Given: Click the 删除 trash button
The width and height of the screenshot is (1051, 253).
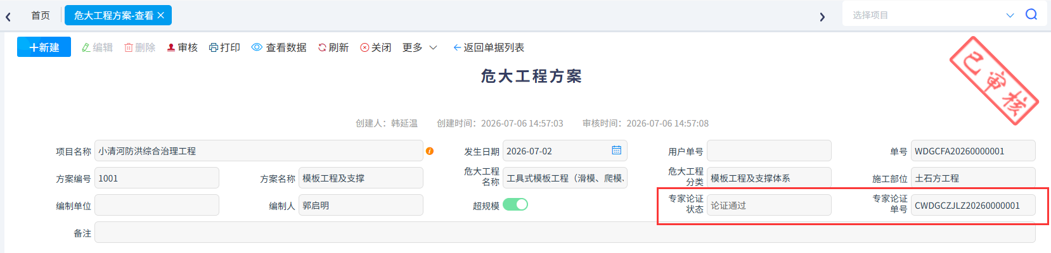Looking at the screenshot, I should coord(139,47).
